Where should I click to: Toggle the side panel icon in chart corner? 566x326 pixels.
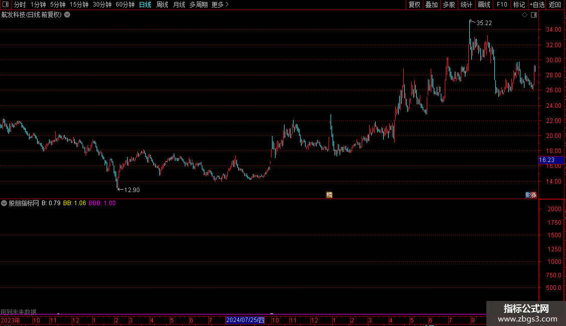tap(534, 15)
